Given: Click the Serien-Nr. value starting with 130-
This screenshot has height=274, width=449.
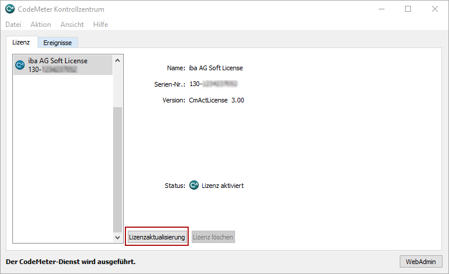Looking at the screenshot, I should click(x=213, y=84).
